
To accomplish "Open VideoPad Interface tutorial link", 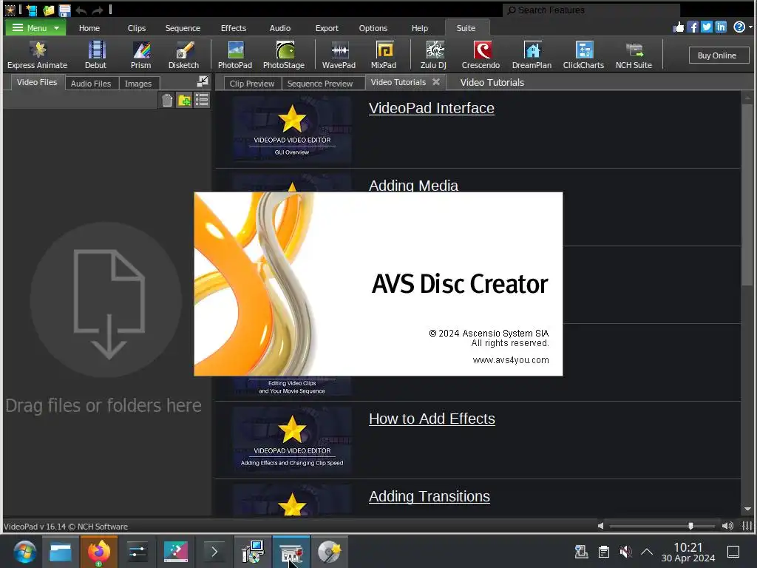I will tap(432, 108).
